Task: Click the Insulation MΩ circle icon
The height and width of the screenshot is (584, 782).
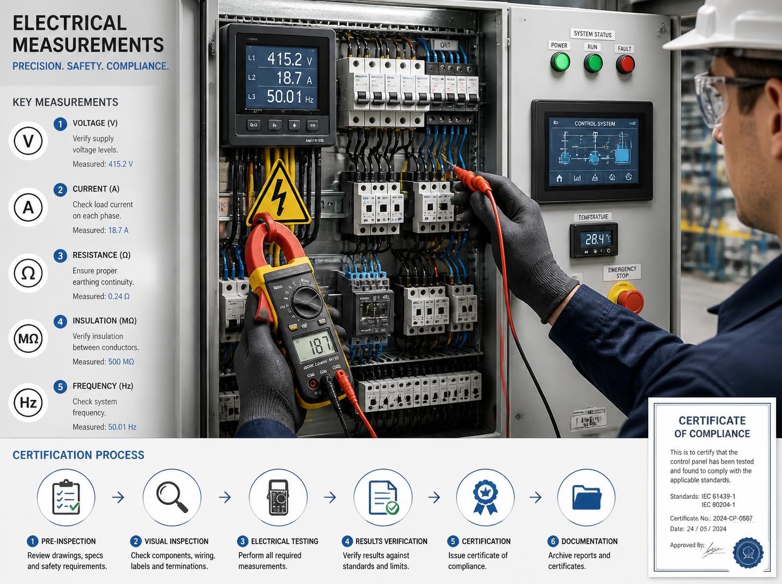Action: 28,339
